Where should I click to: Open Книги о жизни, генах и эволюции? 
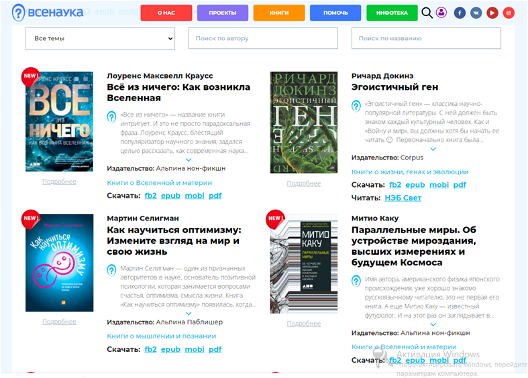tap(410, 172)
